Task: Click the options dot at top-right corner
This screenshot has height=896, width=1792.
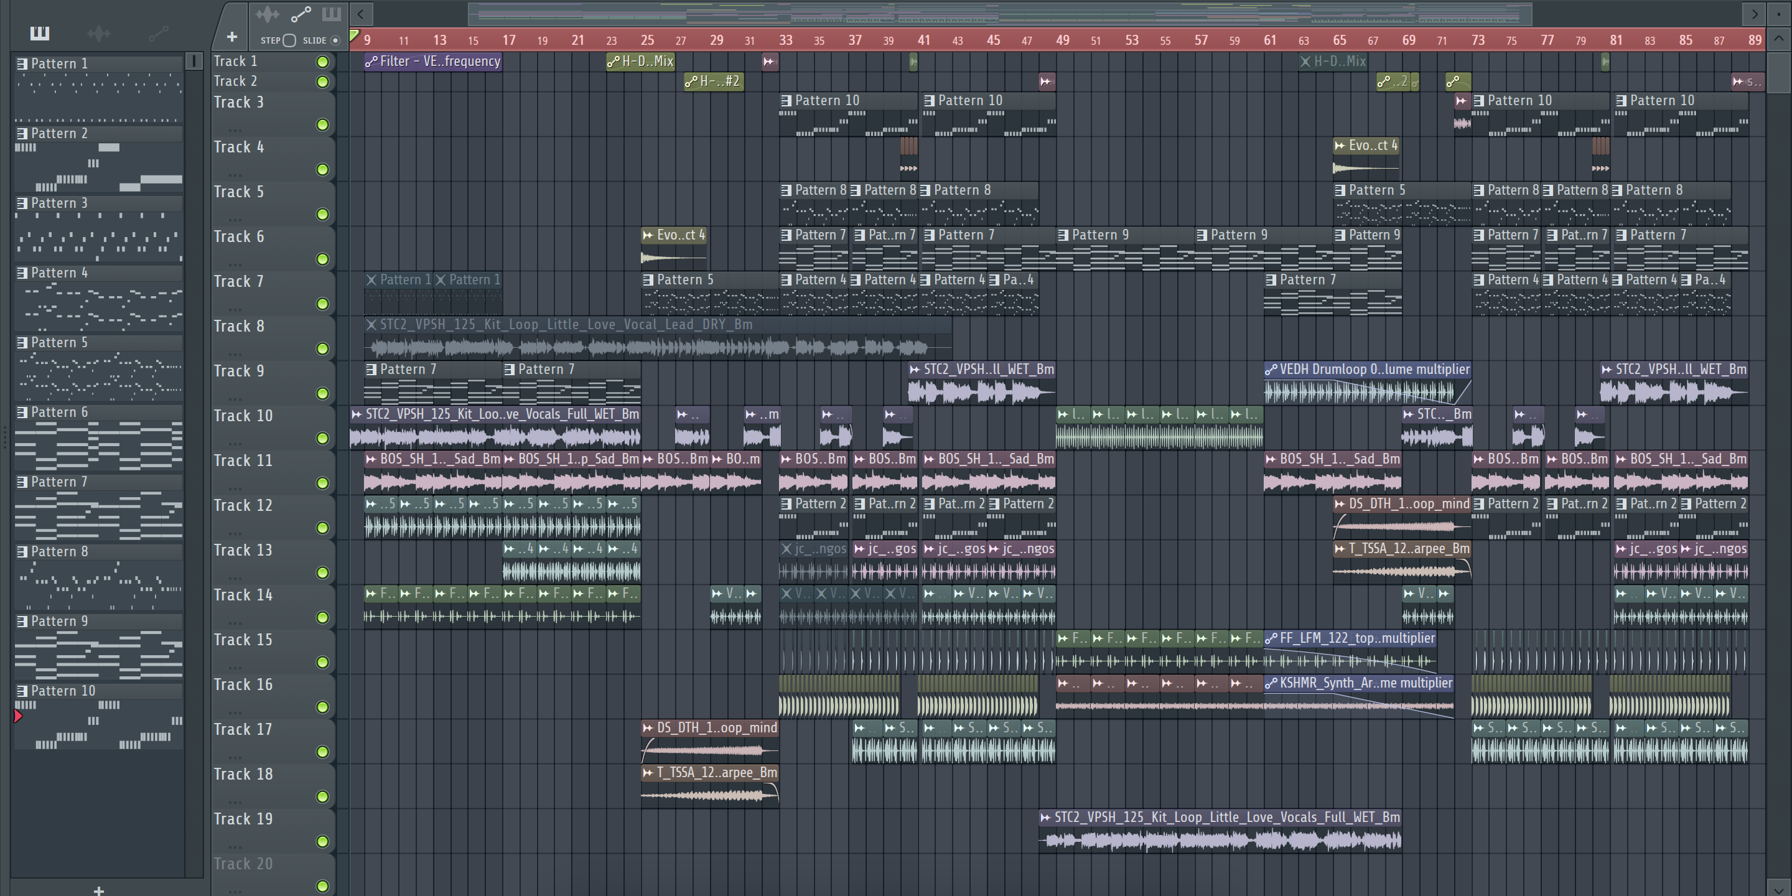Action: [1780, 13]
